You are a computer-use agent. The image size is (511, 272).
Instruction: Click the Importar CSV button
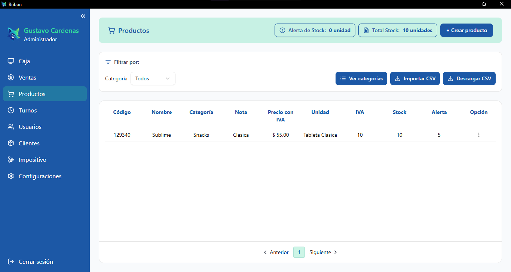coord(415,78)
